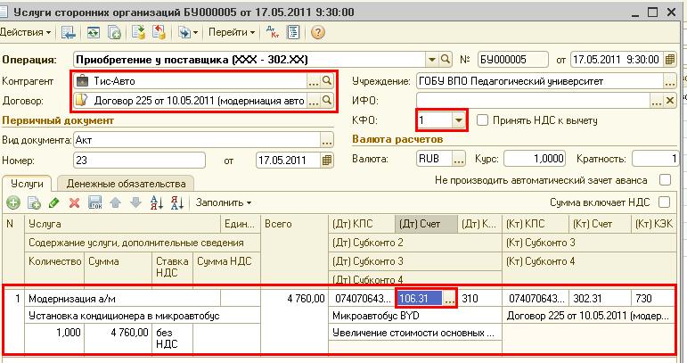
Task: Open the Заполнить dropdown menu
Action: (223, 202)
